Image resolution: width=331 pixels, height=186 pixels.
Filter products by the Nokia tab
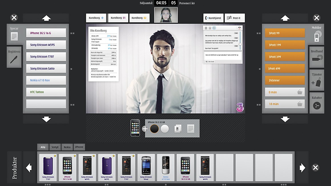pyautogui.click(x=67, y=147)
